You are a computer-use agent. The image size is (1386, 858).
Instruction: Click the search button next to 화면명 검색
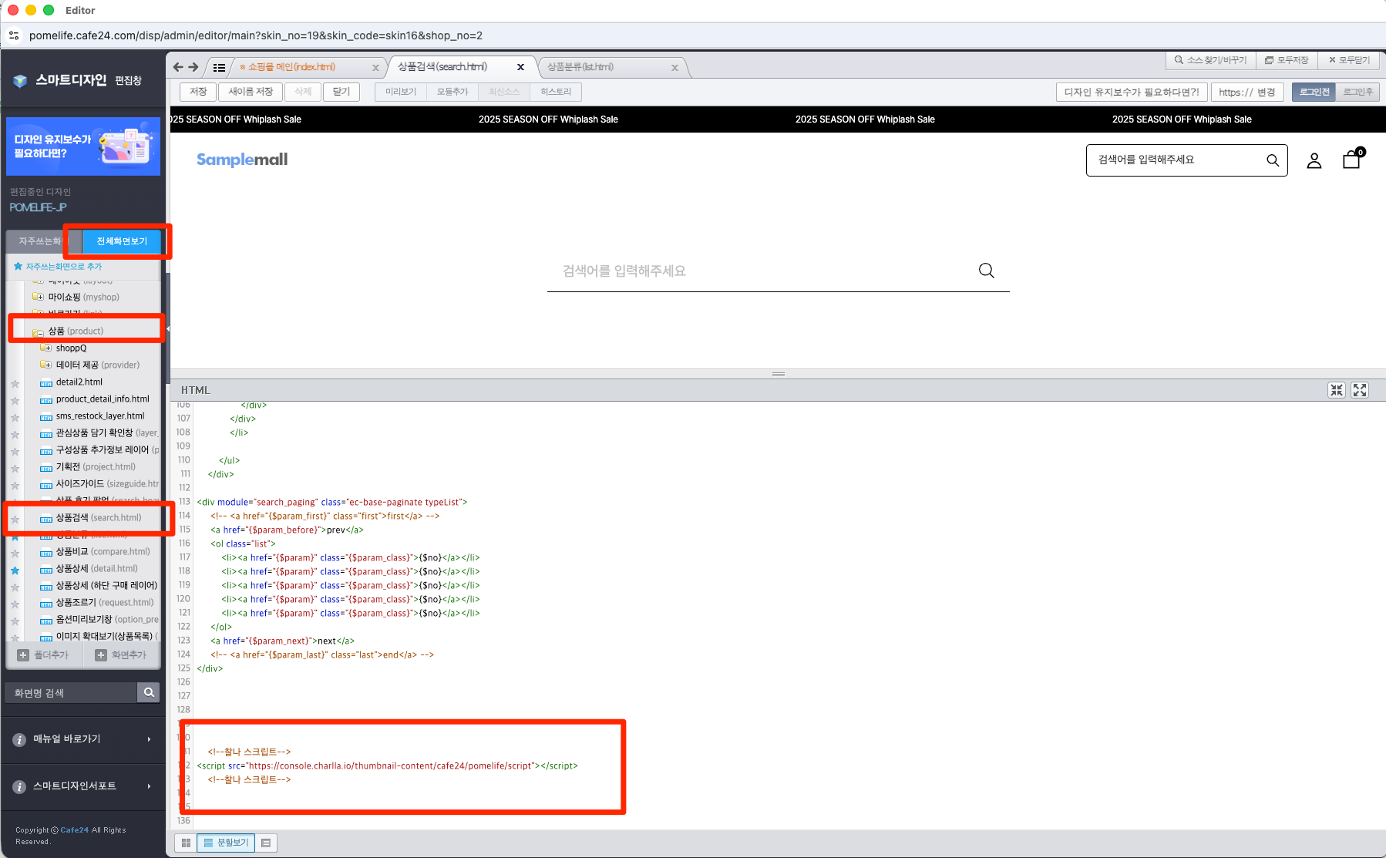click(x=149, y=692)
